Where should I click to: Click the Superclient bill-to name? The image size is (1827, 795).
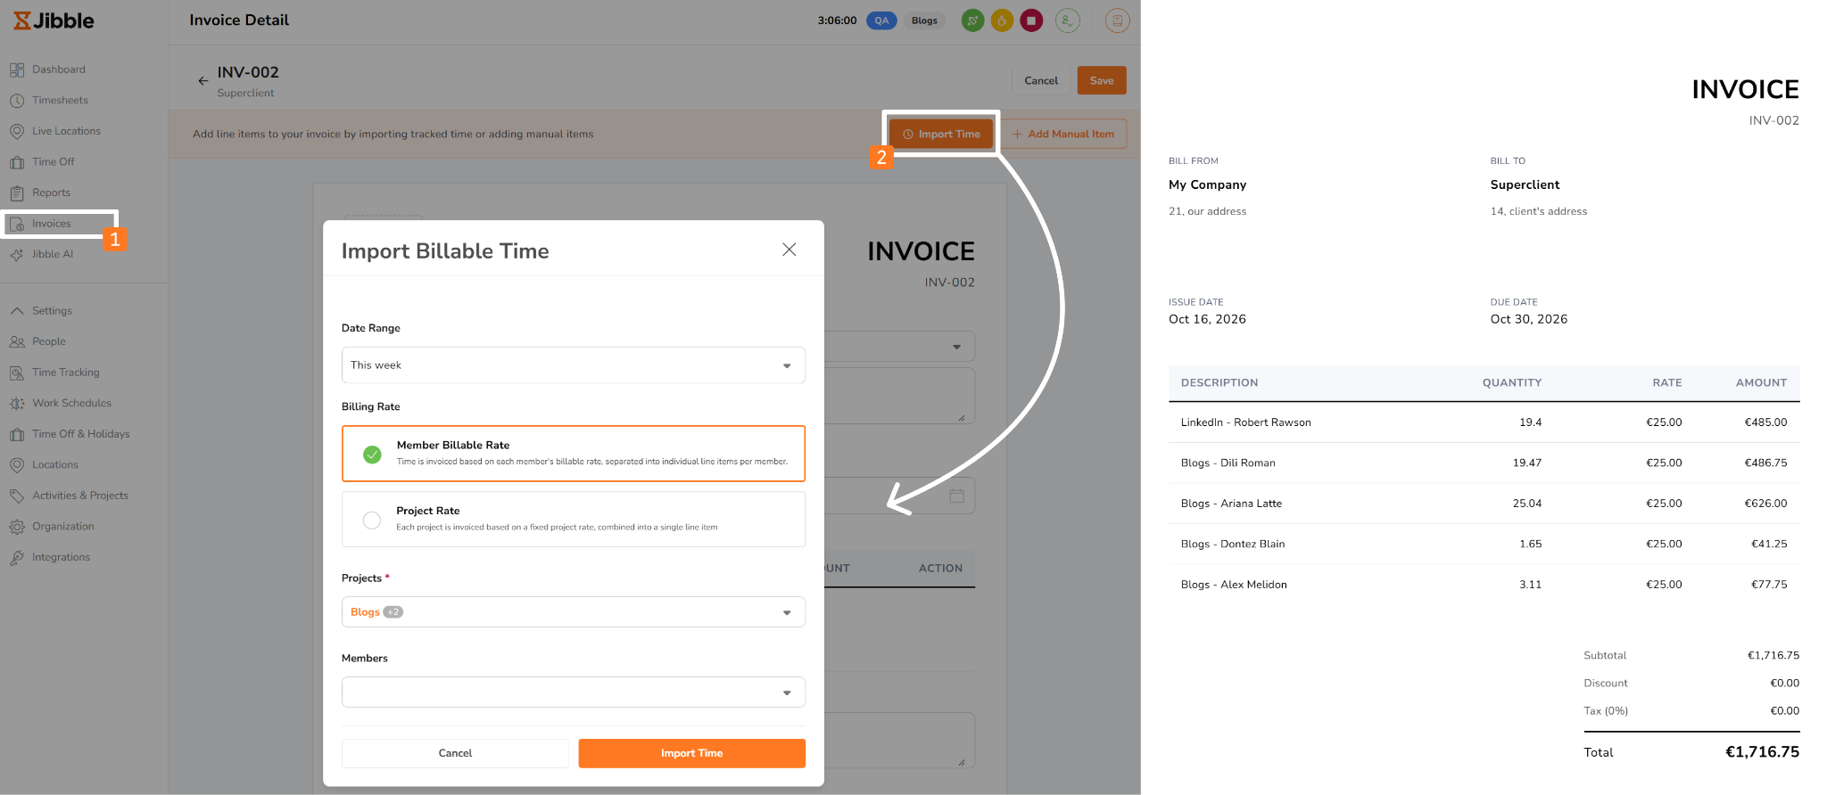pos(1525,185)
